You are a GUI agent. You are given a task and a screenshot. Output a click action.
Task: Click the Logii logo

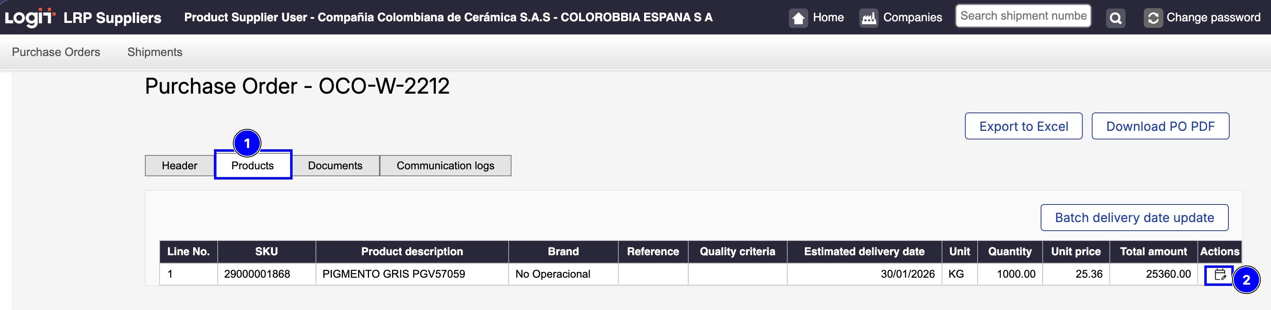[x=29, y=17]
